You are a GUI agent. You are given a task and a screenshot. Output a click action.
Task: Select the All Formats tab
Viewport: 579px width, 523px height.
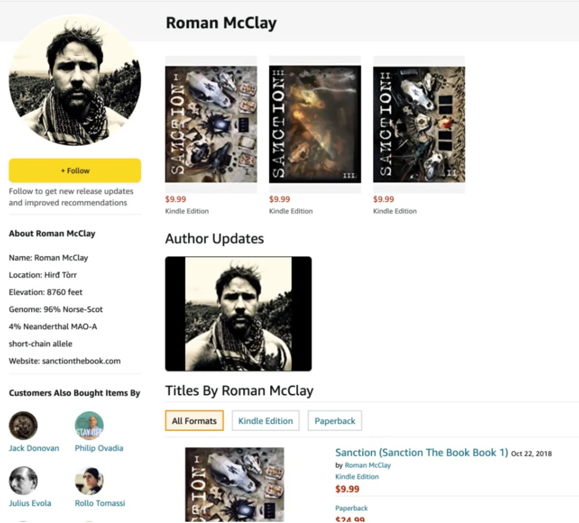point(194,421)
